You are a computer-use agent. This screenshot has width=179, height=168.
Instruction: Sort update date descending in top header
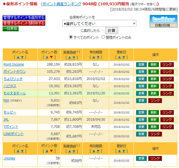124,57
